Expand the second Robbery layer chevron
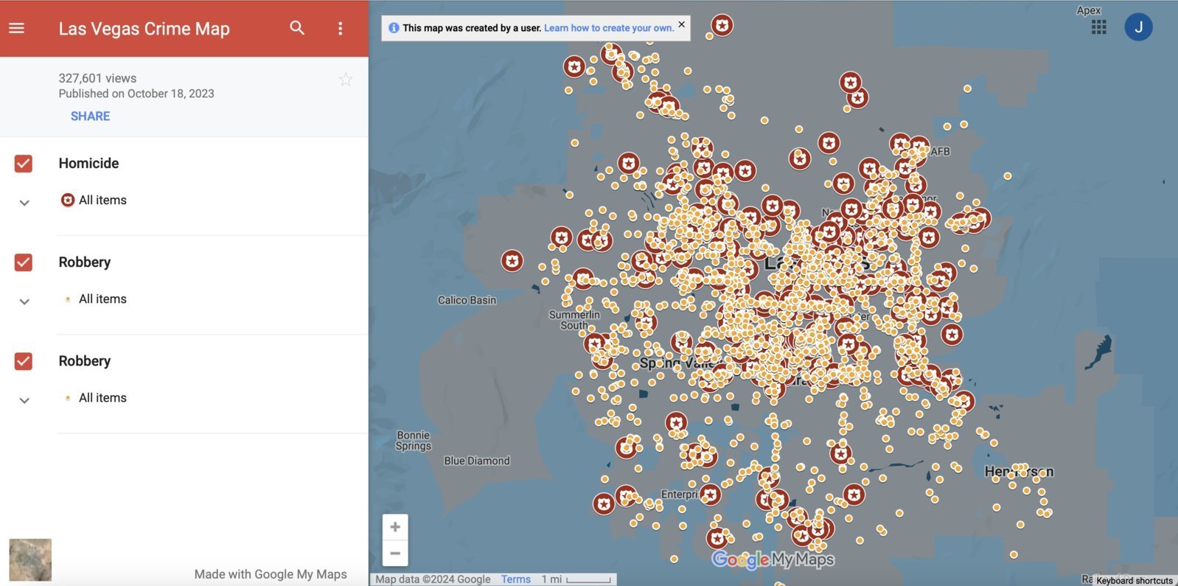 pyautogui.click(x=24, y=400)
